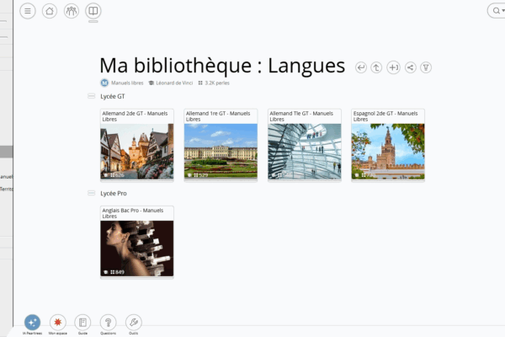Viewport: 505px width, 337px height.
Task: Open Mon espace from bottom bar
Action: tap(57, 322)
